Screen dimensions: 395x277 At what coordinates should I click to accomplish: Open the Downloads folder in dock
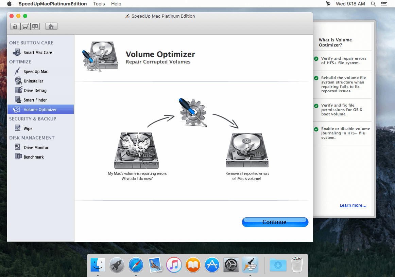tap(278, 265)
